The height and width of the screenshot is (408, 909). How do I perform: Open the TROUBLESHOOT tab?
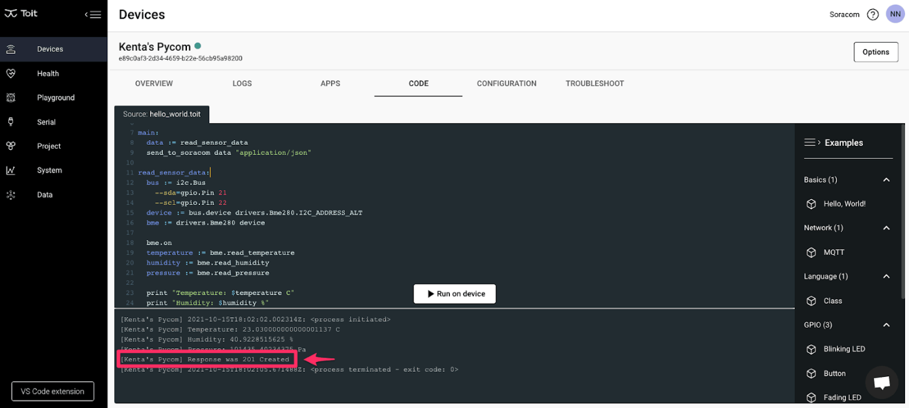[595, 84]
